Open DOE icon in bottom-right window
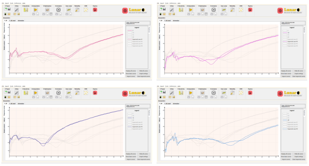This screenshot has height=166, width=309. pyautogui.click(x=241, y=93)
